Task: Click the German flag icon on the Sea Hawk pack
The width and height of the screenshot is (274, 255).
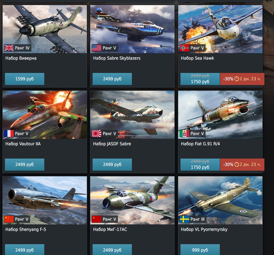Action: (x=185, y=48)
